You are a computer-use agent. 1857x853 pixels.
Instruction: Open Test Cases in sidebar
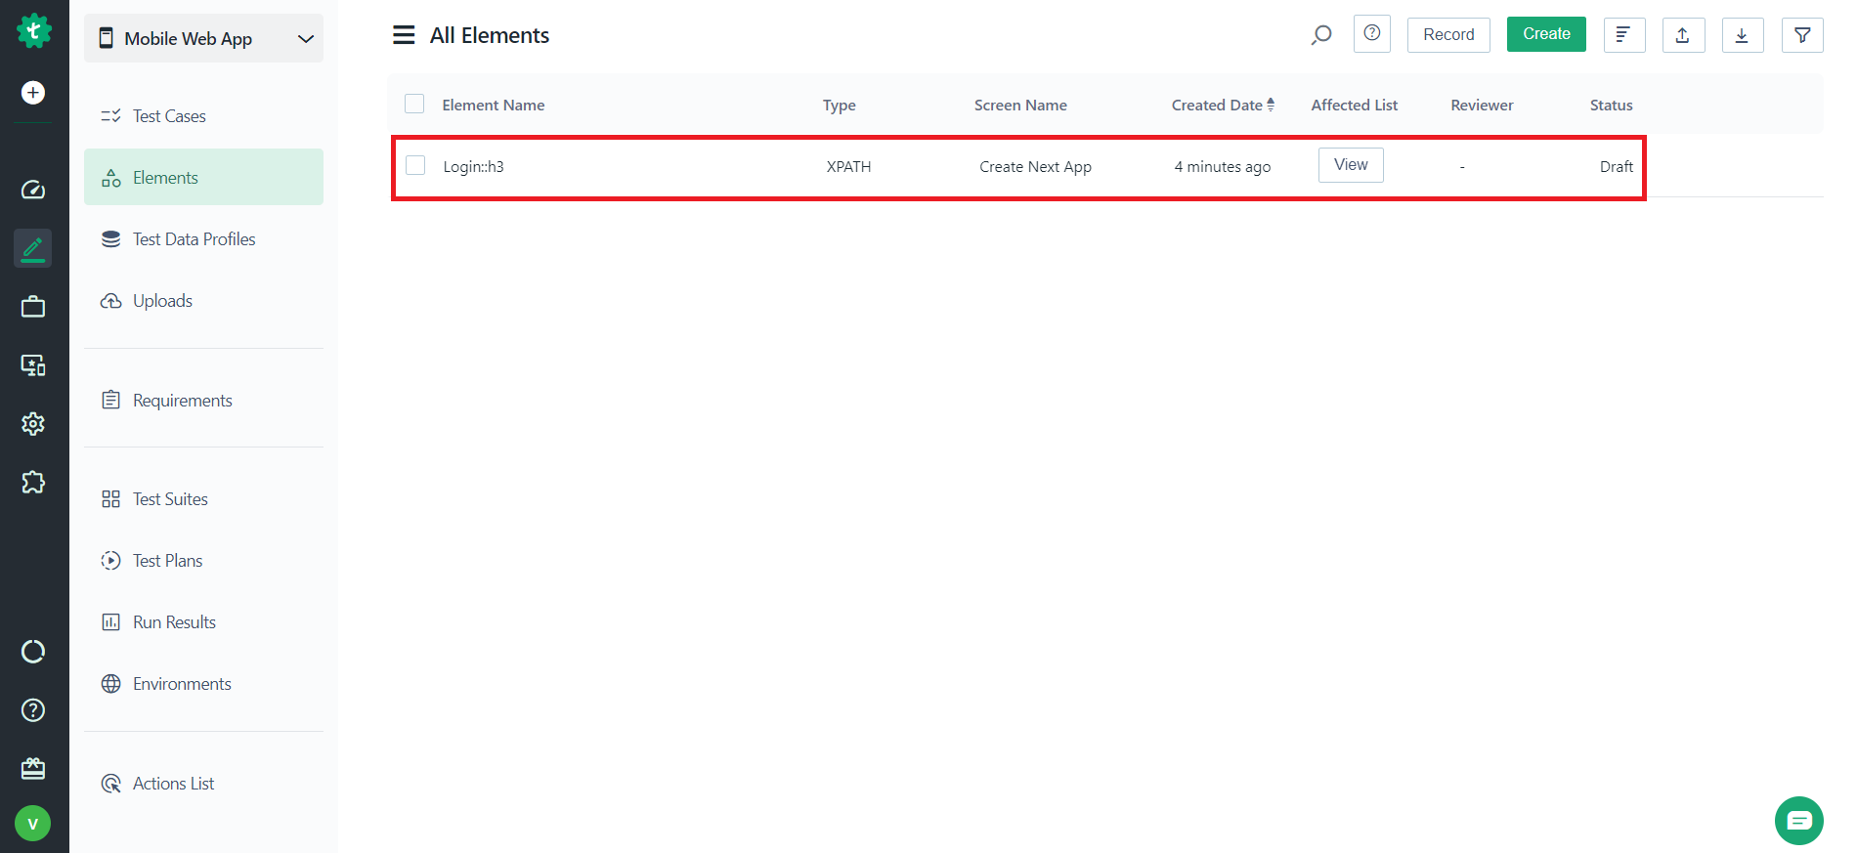click(x=203, y=116)
